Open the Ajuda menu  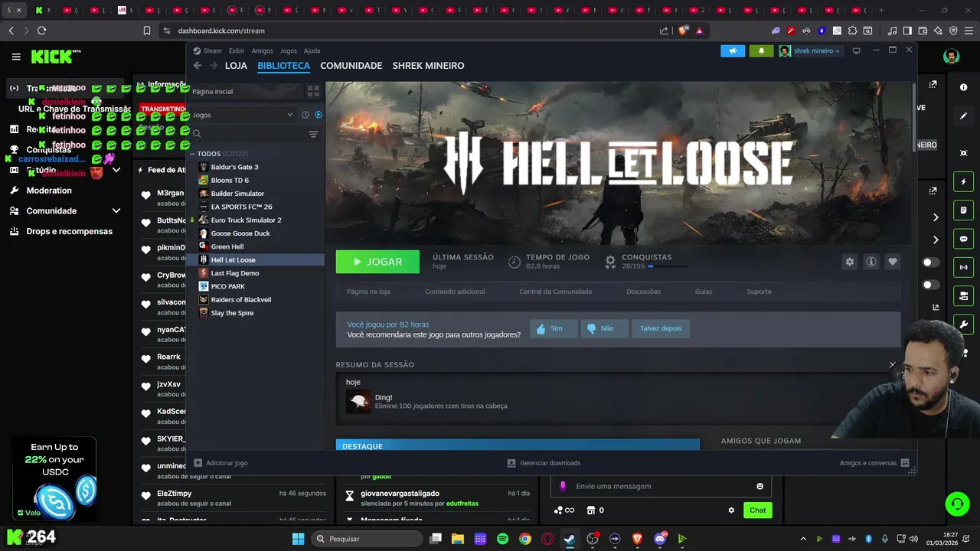click(x=312, y=51)
